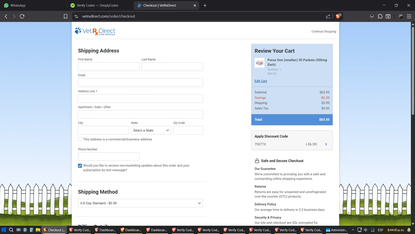
Task: Click the 7907TX discount code text
Action: 260,144
